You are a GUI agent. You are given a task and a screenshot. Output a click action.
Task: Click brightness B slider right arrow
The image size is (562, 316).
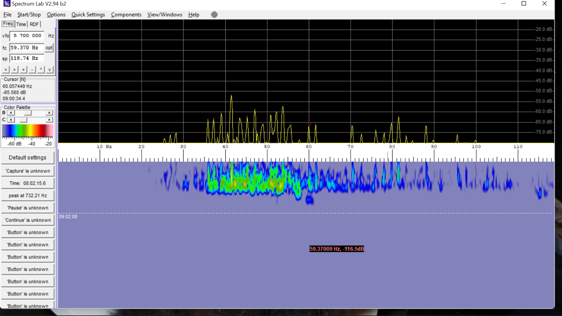49,113
